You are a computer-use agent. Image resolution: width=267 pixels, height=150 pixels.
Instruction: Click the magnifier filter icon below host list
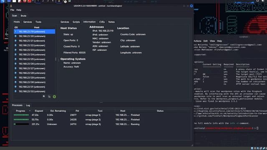44,96
